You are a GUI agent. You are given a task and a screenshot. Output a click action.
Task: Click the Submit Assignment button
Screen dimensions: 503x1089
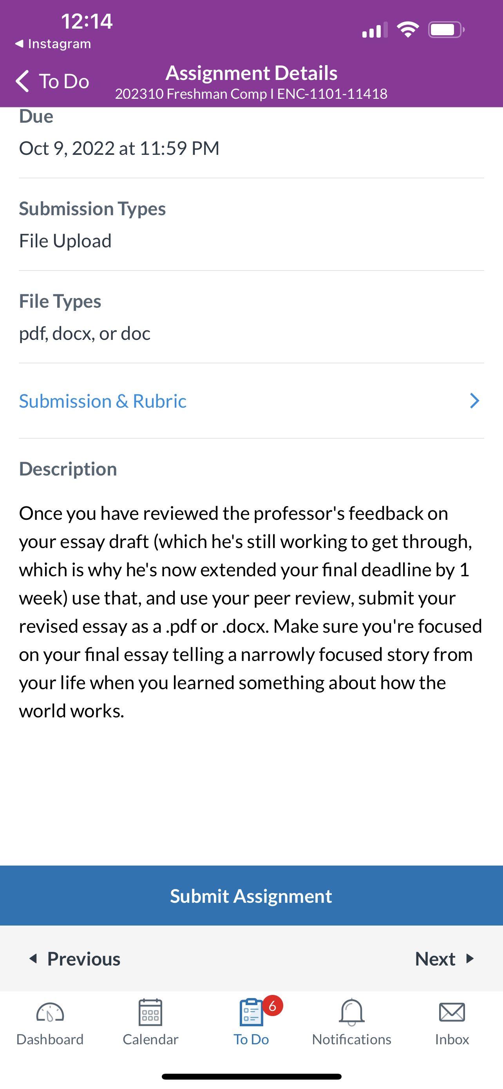pyautogui.click(x=251, y=895)
